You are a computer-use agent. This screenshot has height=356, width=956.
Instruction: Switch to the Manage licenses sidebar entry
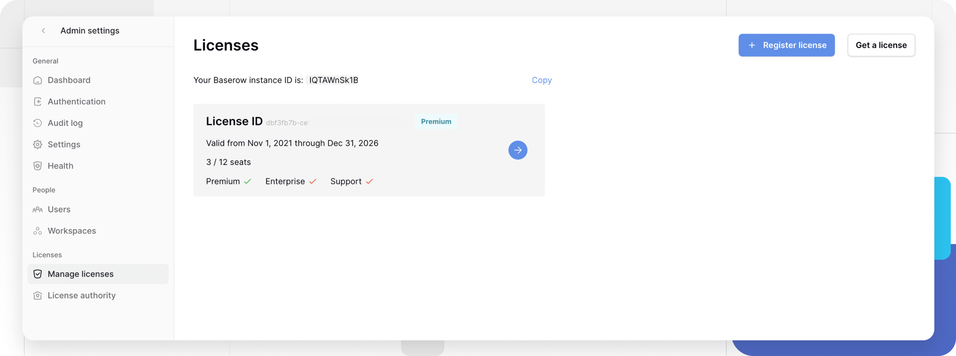(81, 274)
